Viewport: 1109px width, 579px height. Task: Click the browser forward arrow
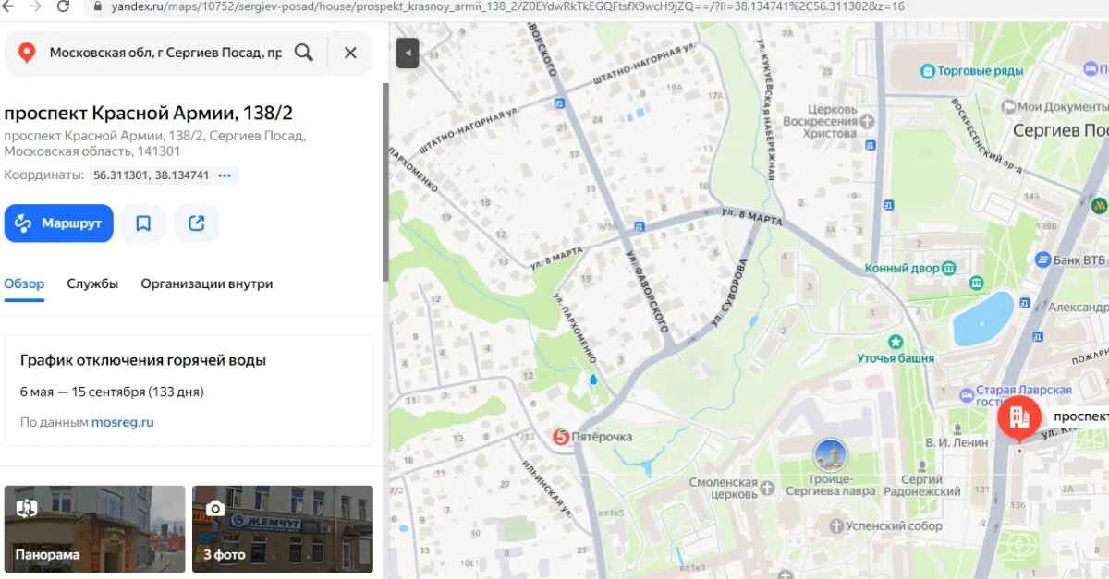tap(35, 6)
